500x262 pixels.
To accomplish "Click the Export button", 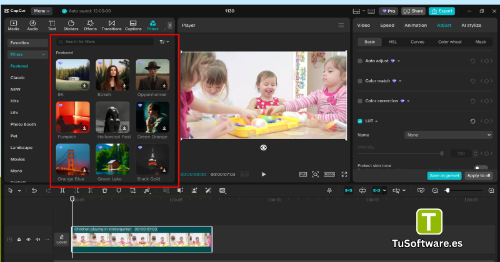I will click(442, 11).
